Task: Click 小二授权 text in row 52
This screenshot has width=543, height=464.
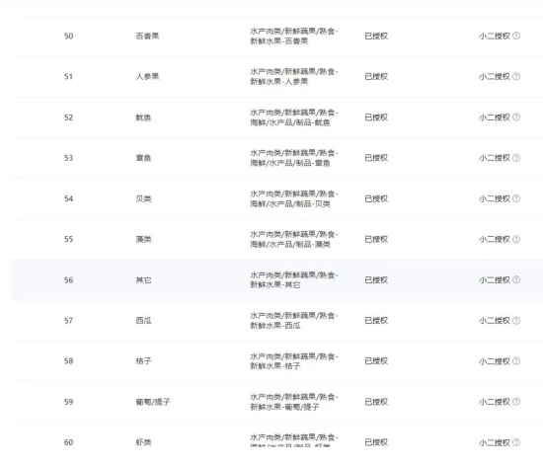Action: tap(495, 117)
